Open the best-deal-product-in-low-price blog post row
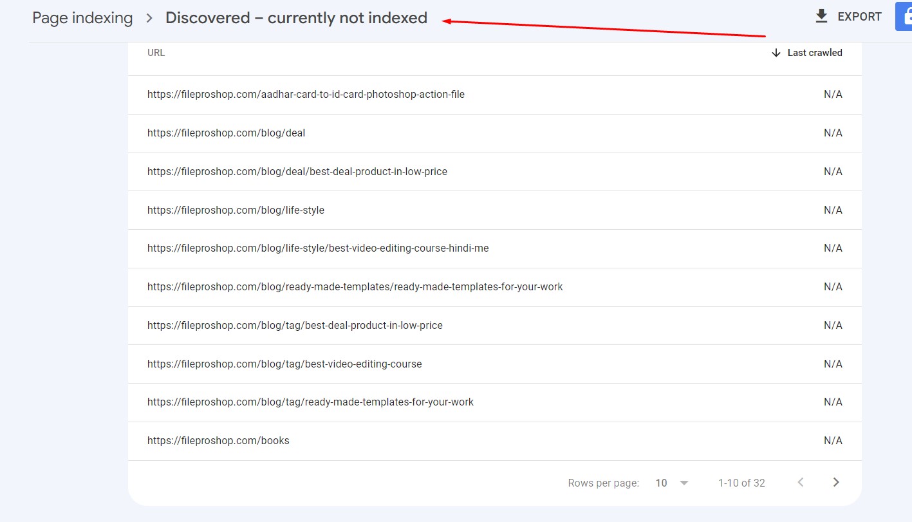The image size is (912, 522). [297, 172]
